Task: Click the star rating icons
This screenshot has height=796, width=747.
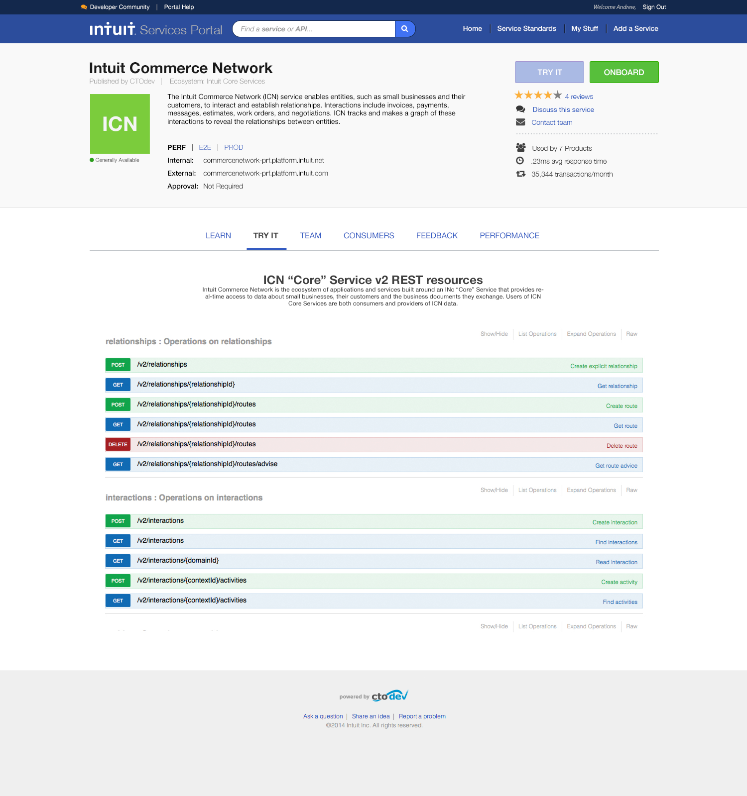Action: [x=538, y=95]
